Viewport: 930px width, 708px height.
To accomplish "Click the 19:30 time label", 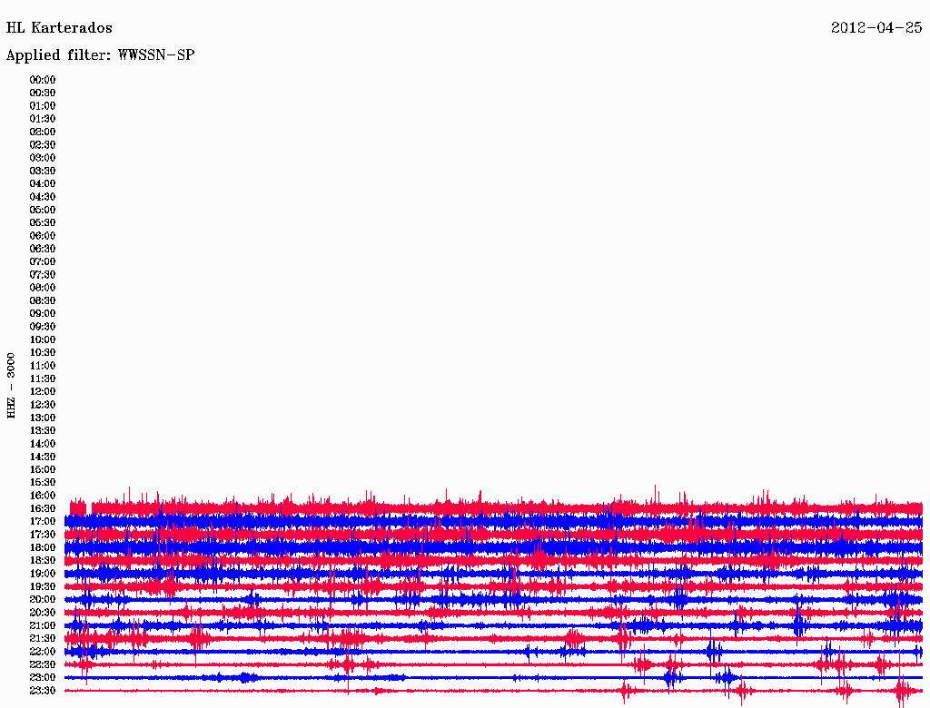I will point(42,586).
